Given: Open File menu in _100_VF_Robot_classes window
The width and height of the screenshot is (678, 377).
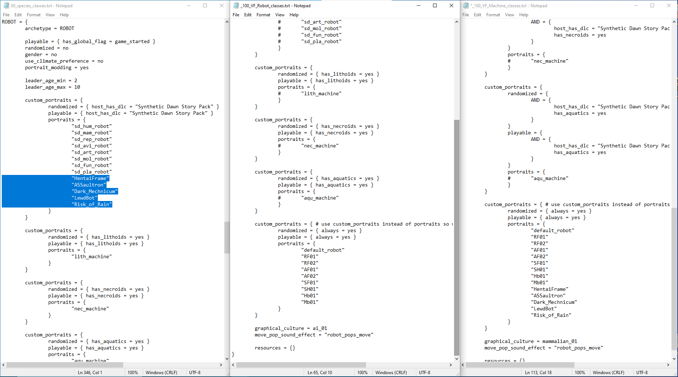Looking at the screenshot, I should click(236, 15).
